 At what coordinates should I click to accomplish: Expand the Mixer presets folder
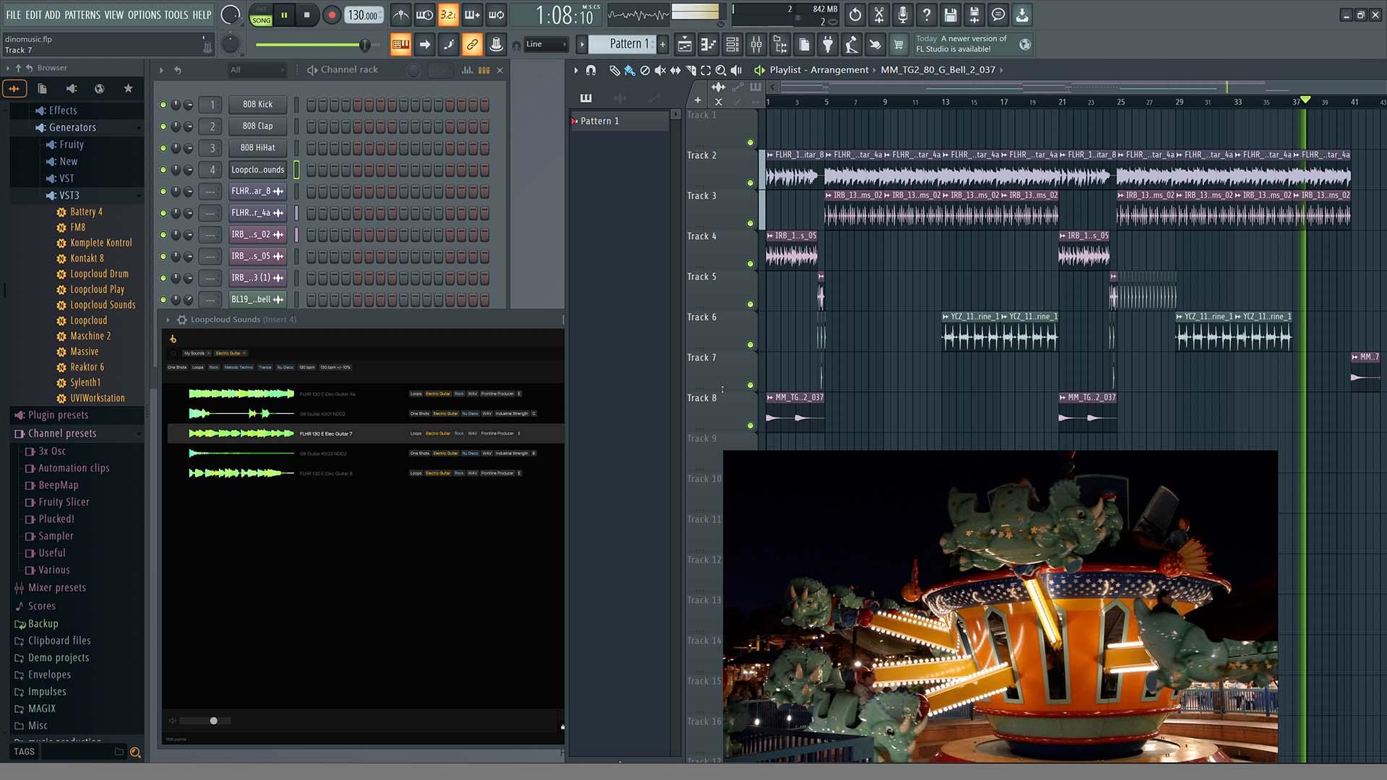(x=56, y=588)
